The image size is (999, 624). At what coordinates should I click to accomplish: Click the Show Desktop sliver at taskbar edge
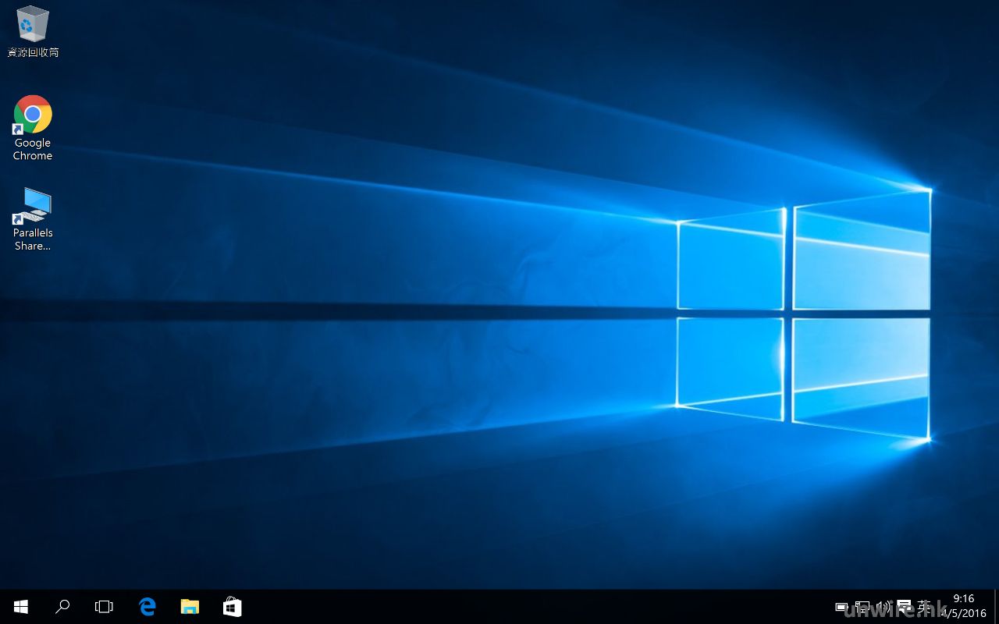pos(996,607)
